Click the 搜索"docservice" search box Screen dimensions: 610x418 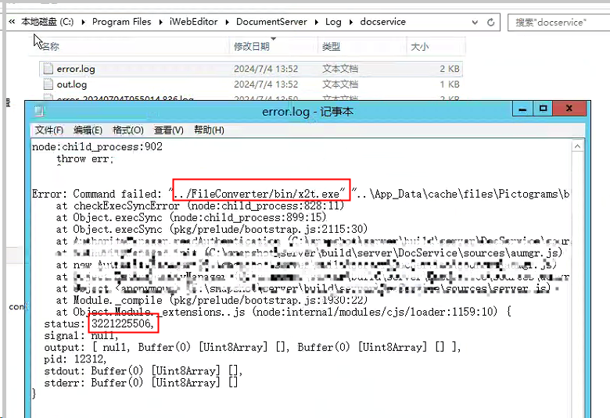(559, 22)
